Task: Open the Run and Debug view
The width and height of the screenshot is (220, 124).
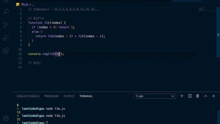Action: pos(6,38)
